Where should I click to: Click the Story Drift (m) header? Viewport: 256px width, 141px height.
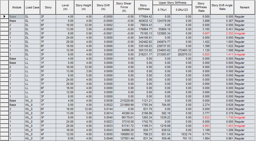coord(103,7)
